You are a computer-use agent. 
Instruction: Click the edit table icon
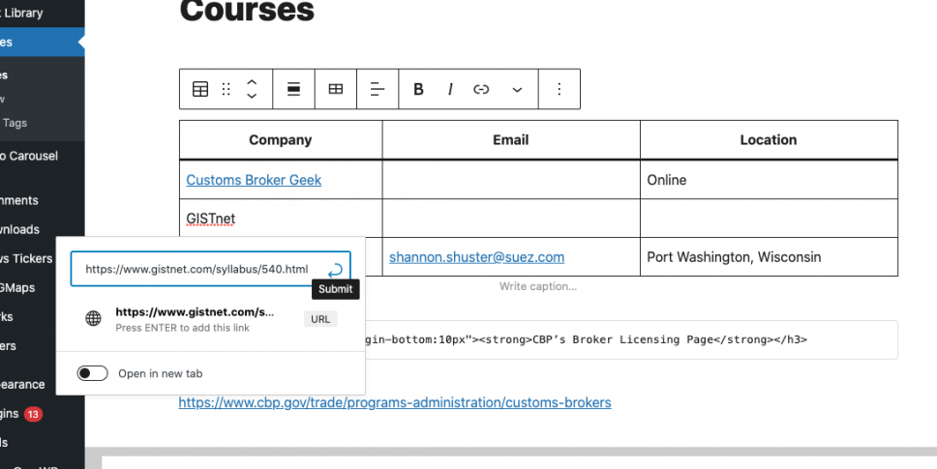(x=336, y=89)
